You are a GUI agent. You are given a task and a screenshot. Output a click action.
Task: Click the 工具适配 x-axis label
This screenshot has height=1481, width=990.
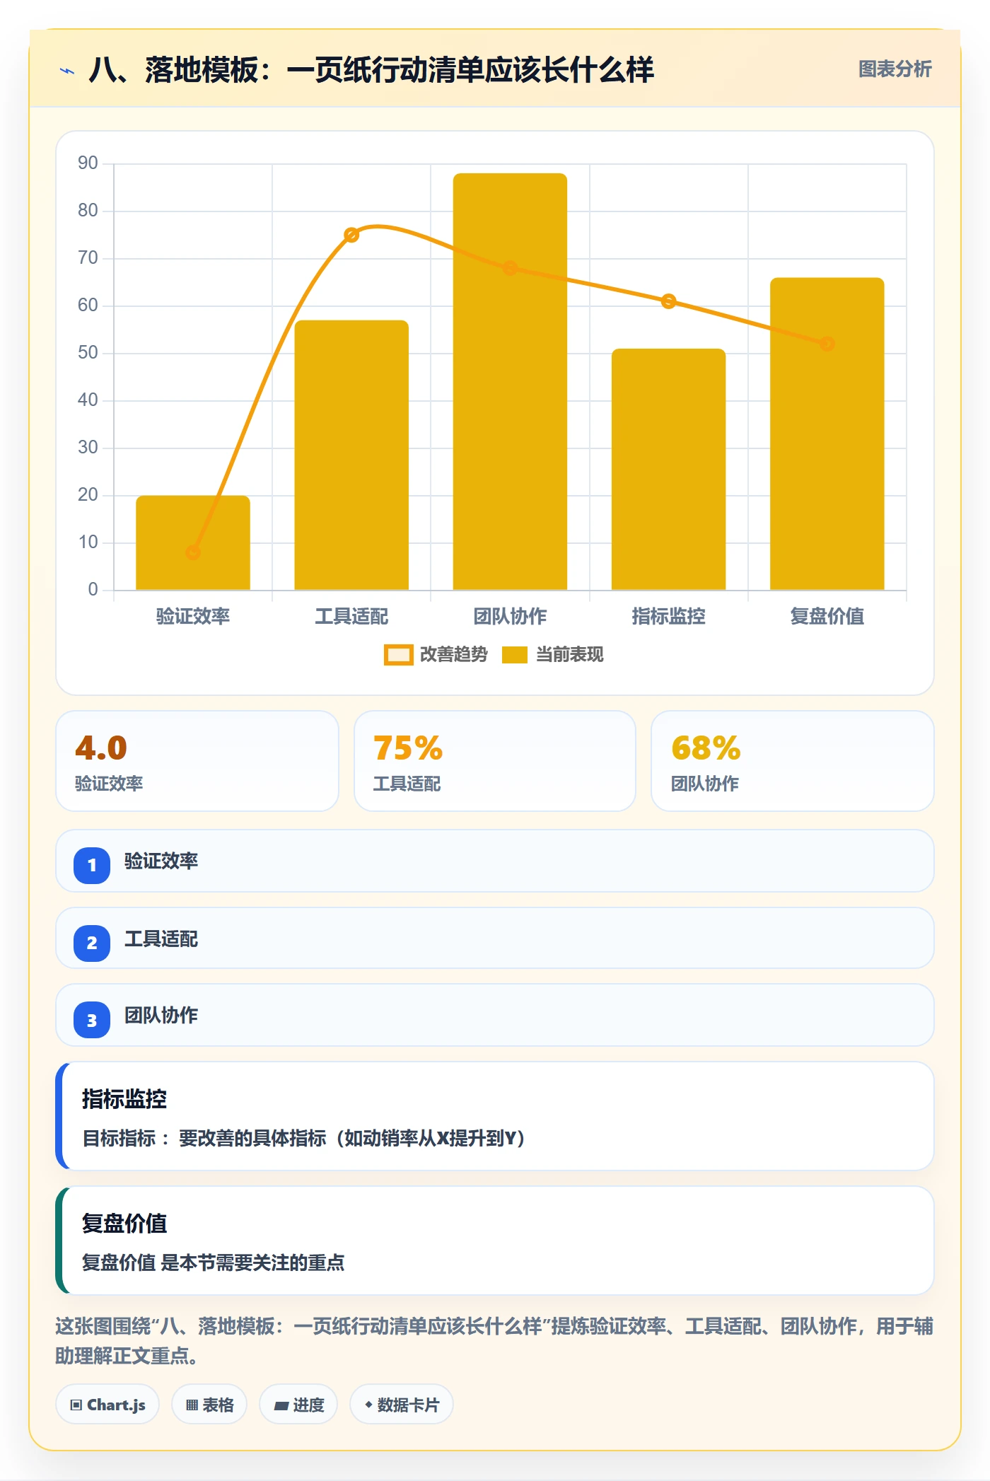point(351,617)
